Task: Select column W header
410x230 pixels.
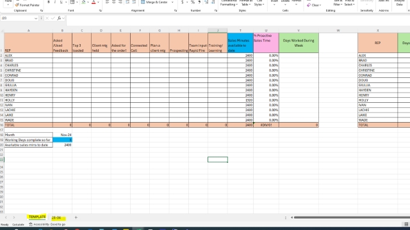Action: 338,31
